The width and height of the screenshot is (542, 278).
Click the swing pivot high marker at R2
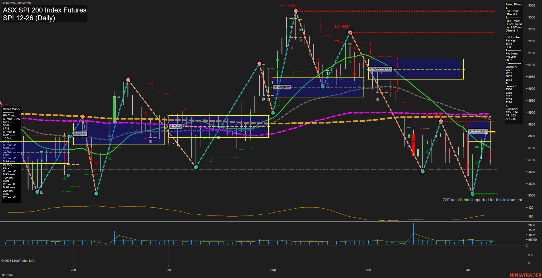350,32
